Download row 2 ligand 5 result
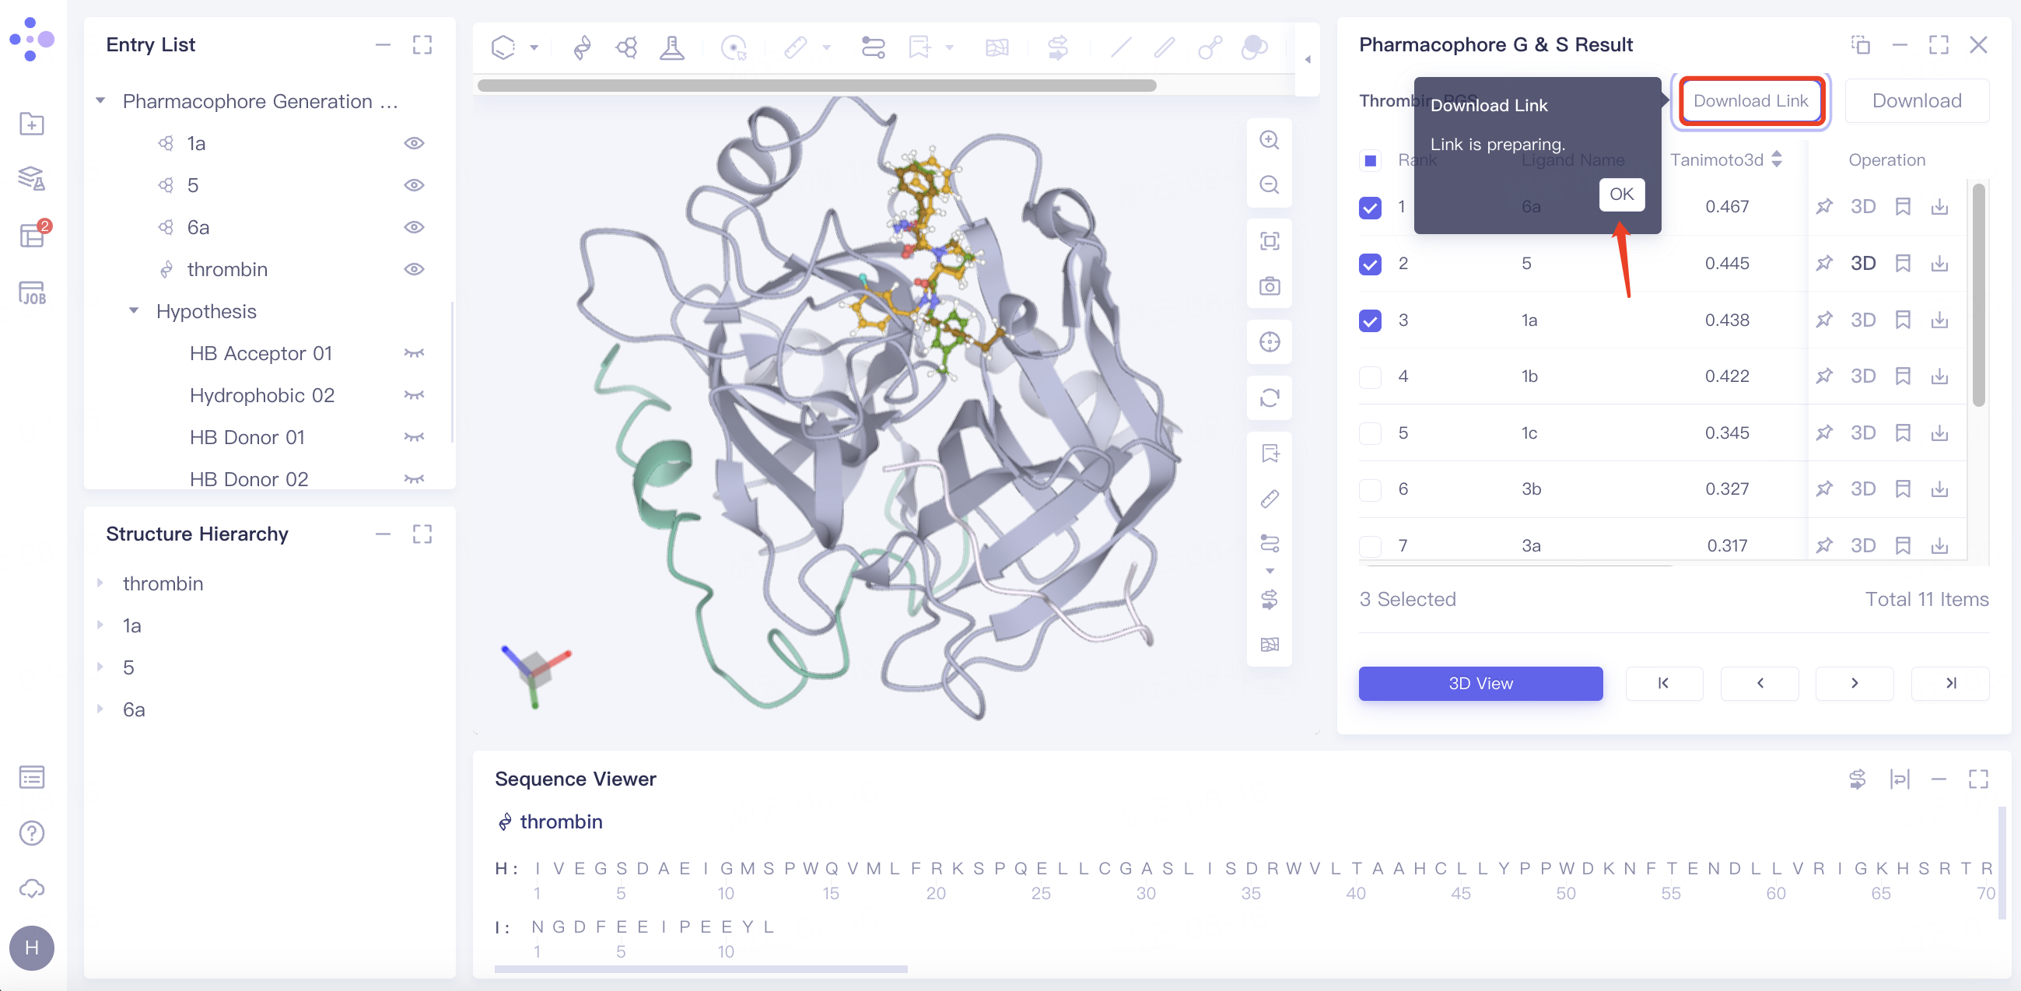2021x991 pixels. coord(1939,263)
